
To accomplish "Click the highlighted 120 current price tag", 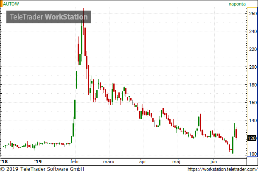I will pyautogui.click(x=252, y=138).
